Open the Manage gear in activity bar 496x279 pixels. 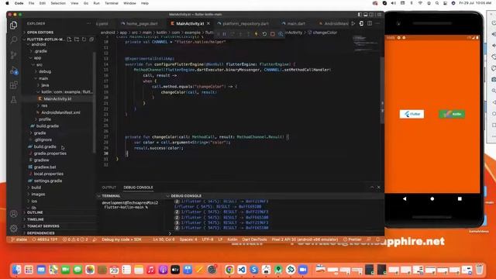click(14, 228)
